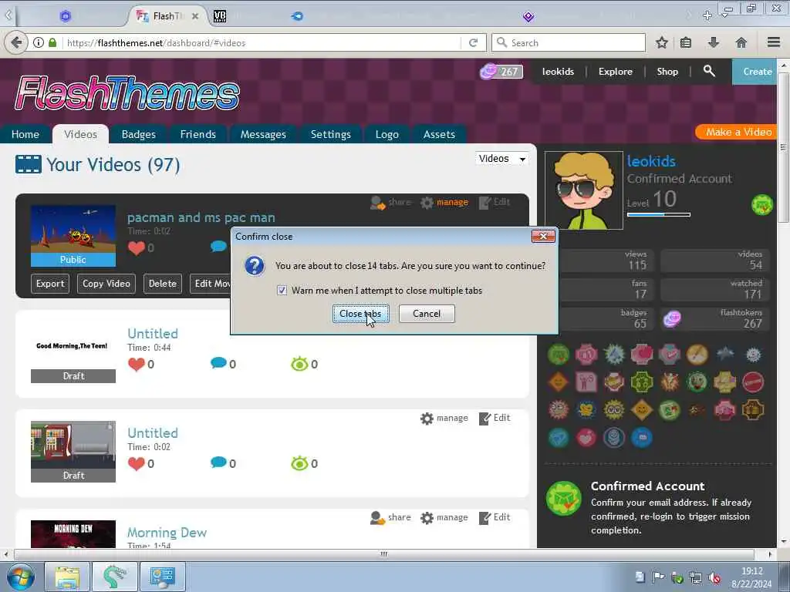Open the Morning Dew video title
Screen dimensions: 790x592
[167, 532]
